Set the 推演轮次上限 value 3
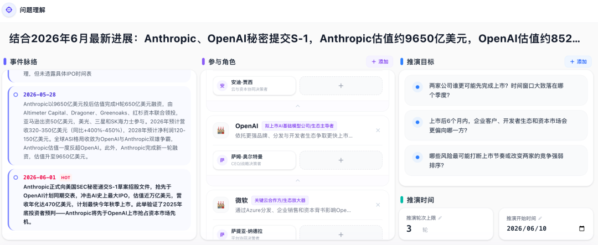 coord(409,228)
